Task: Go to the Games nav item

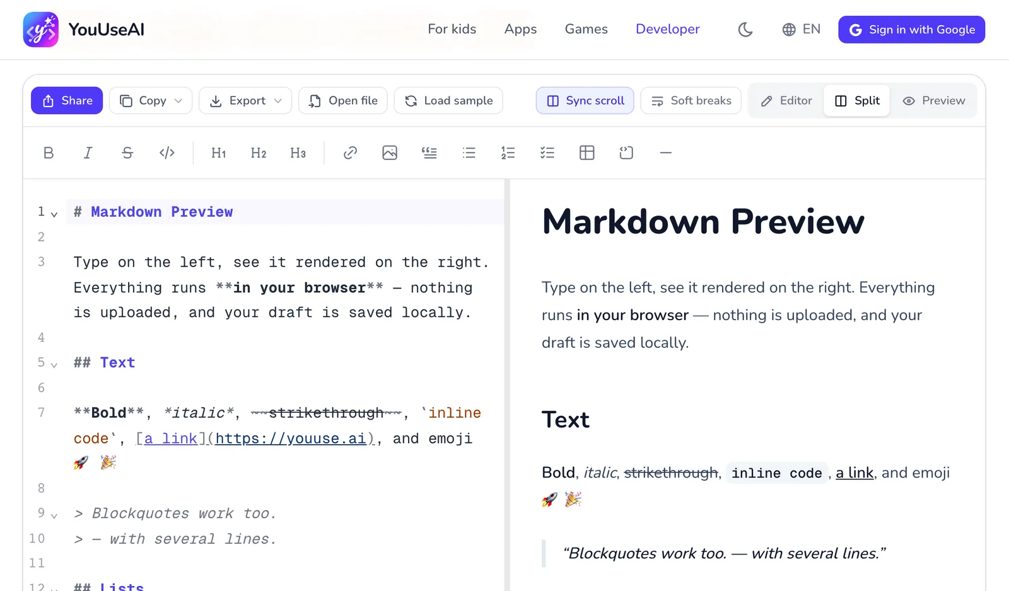Action: 586,30
